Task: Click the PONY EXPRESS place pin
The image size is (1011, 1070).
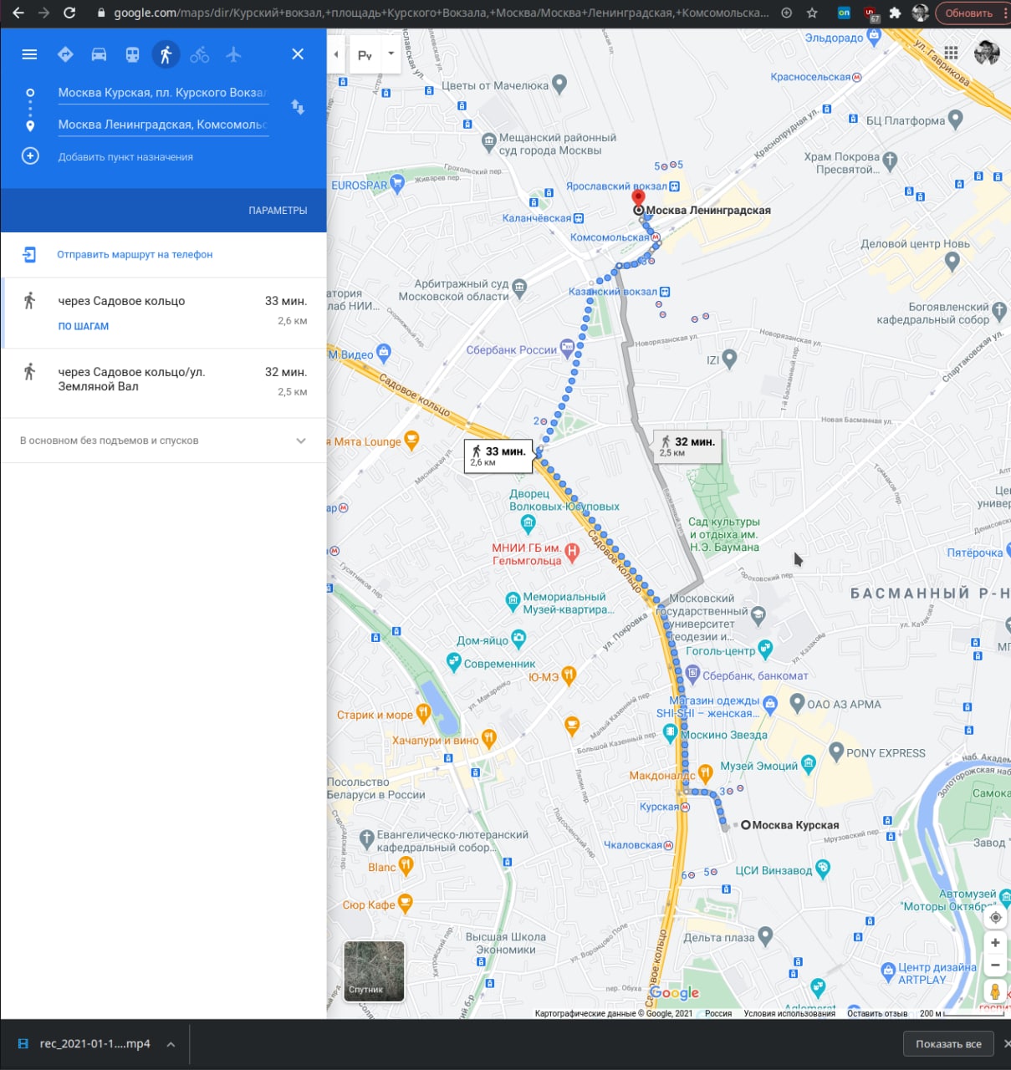Action: coord(836,751)
